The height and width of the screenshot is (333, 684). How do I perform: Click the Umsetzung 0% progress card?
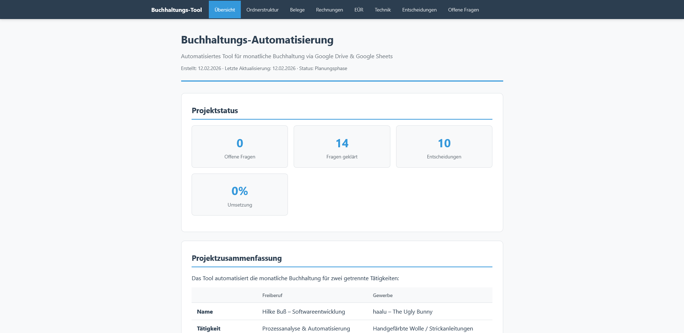click(240, 195)
